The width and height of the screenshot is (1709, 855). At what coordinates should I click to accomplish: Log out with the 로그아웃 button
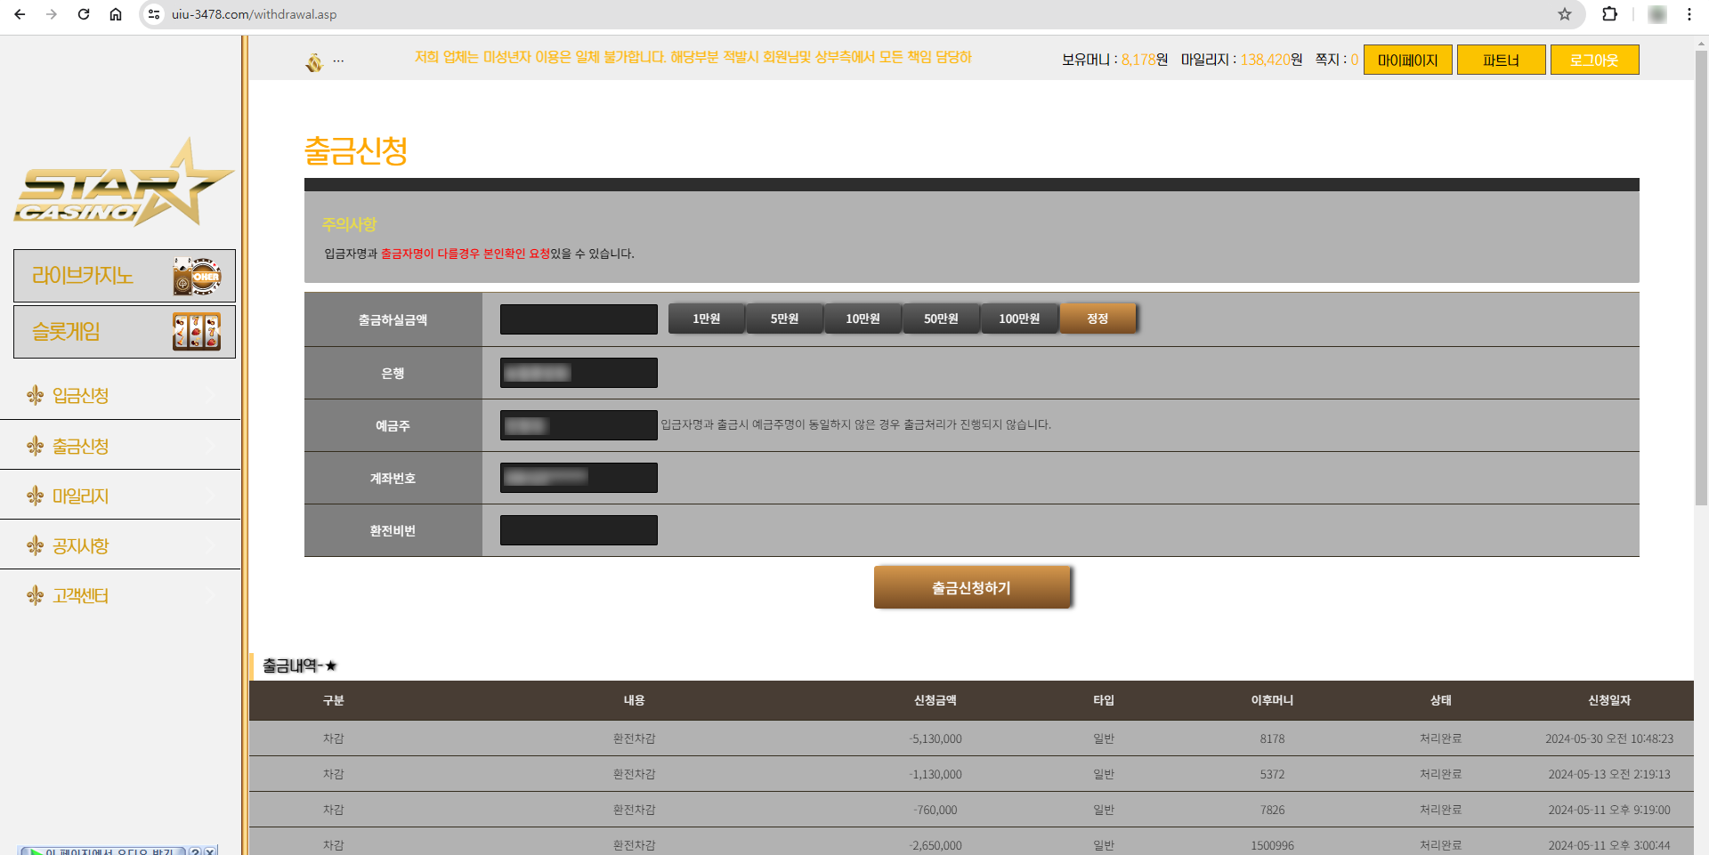click(1595, 60)
